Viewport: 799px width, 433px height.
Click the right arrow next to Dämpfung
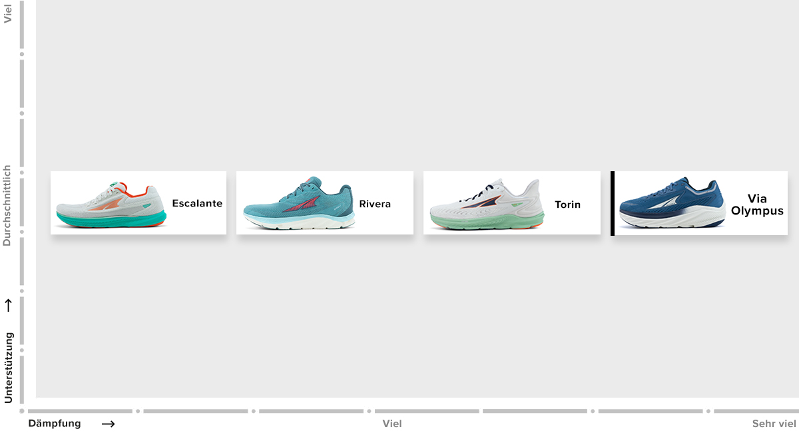click(108, 424)
